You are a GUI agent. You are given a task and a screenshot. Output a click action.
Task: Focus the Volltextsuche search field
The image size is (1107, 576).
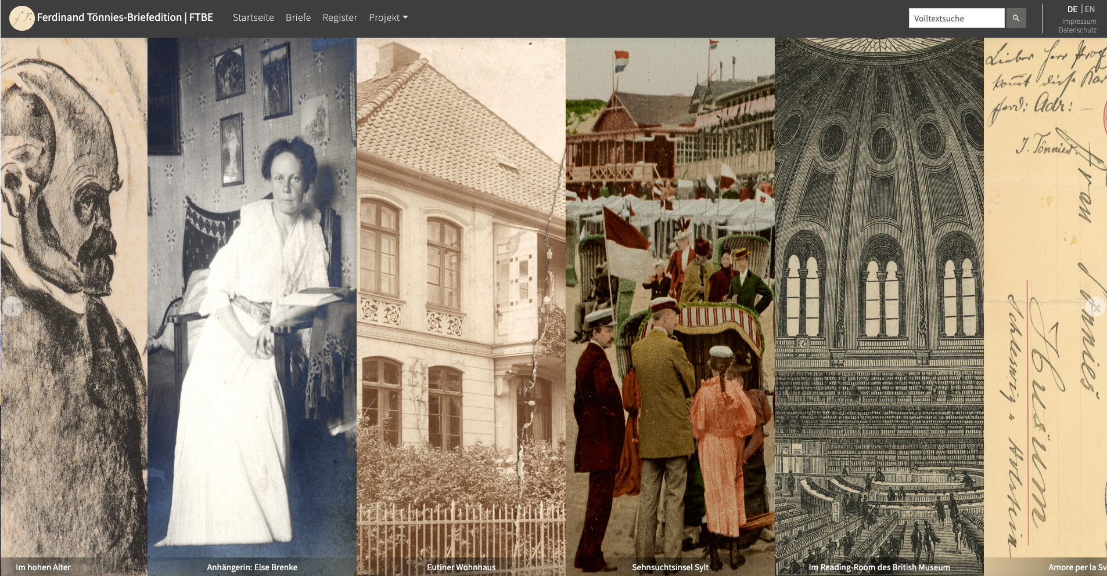956,18
